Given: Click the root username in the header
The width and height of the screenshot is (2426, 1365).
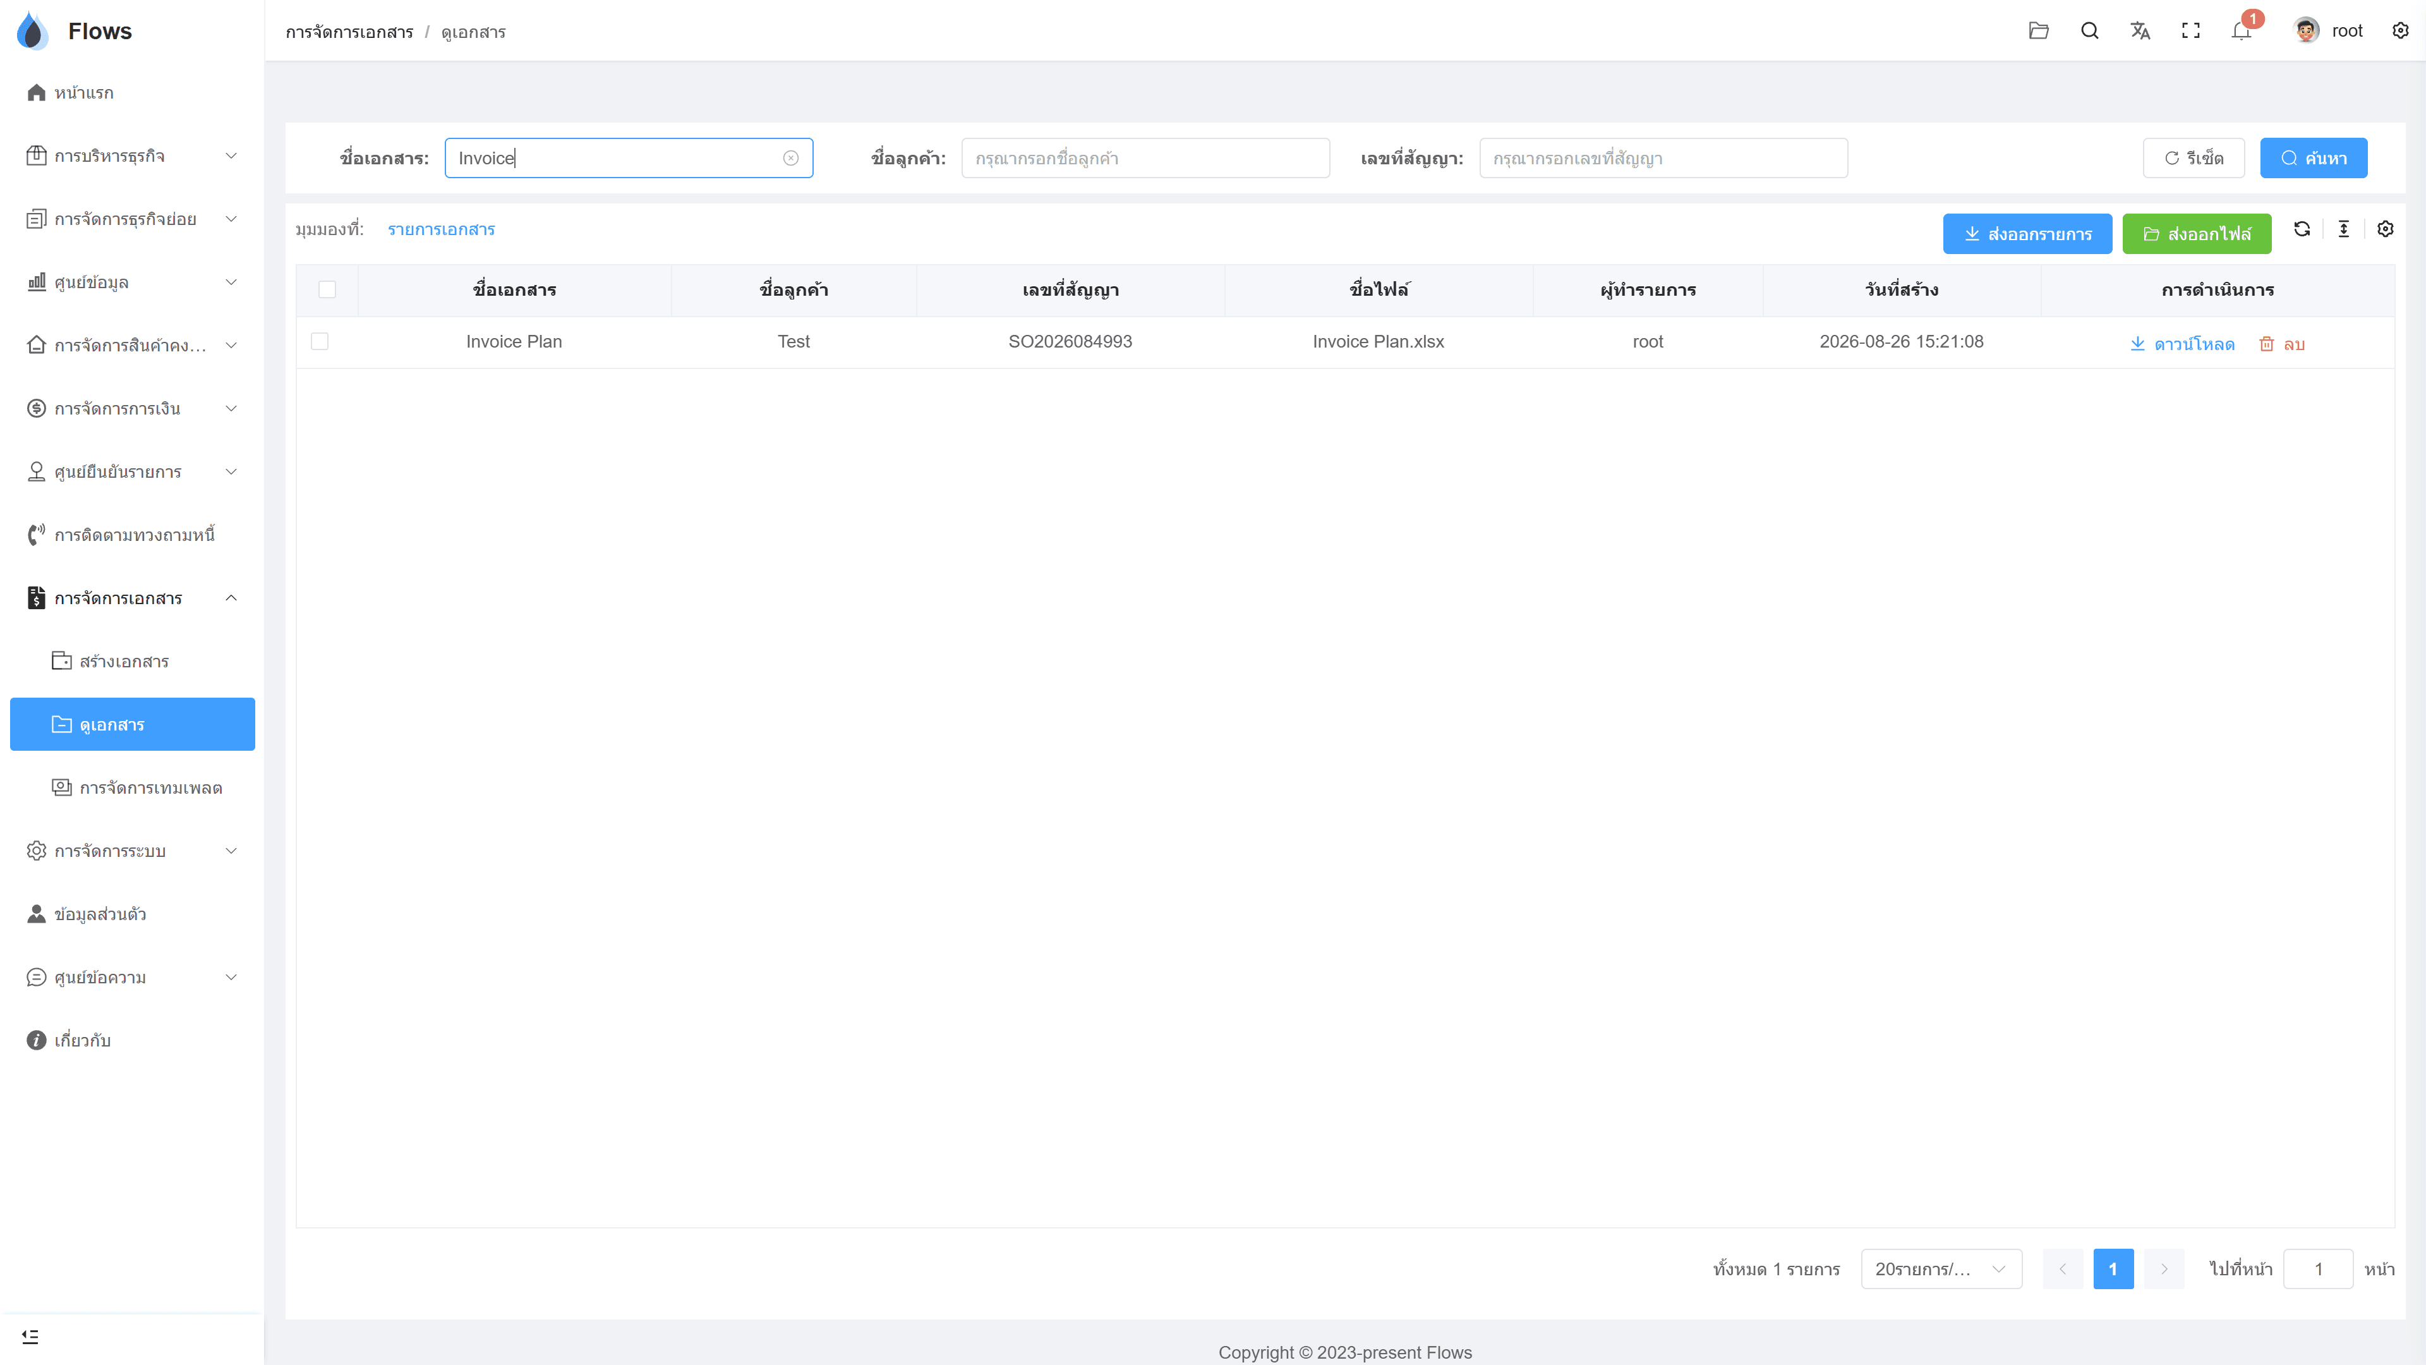Looking at the screenshot, I should pyautogui.click(x=2347, y=30).
